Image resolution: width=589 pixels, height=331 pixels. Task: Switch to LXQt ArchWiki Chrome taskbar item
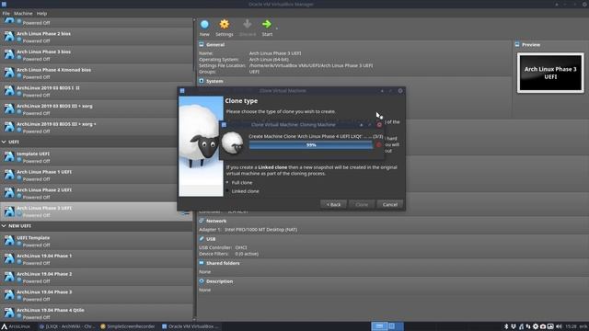(67, 326)
